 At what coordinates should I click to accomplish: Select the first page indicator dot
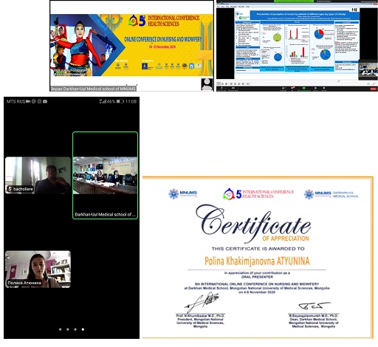61,329
